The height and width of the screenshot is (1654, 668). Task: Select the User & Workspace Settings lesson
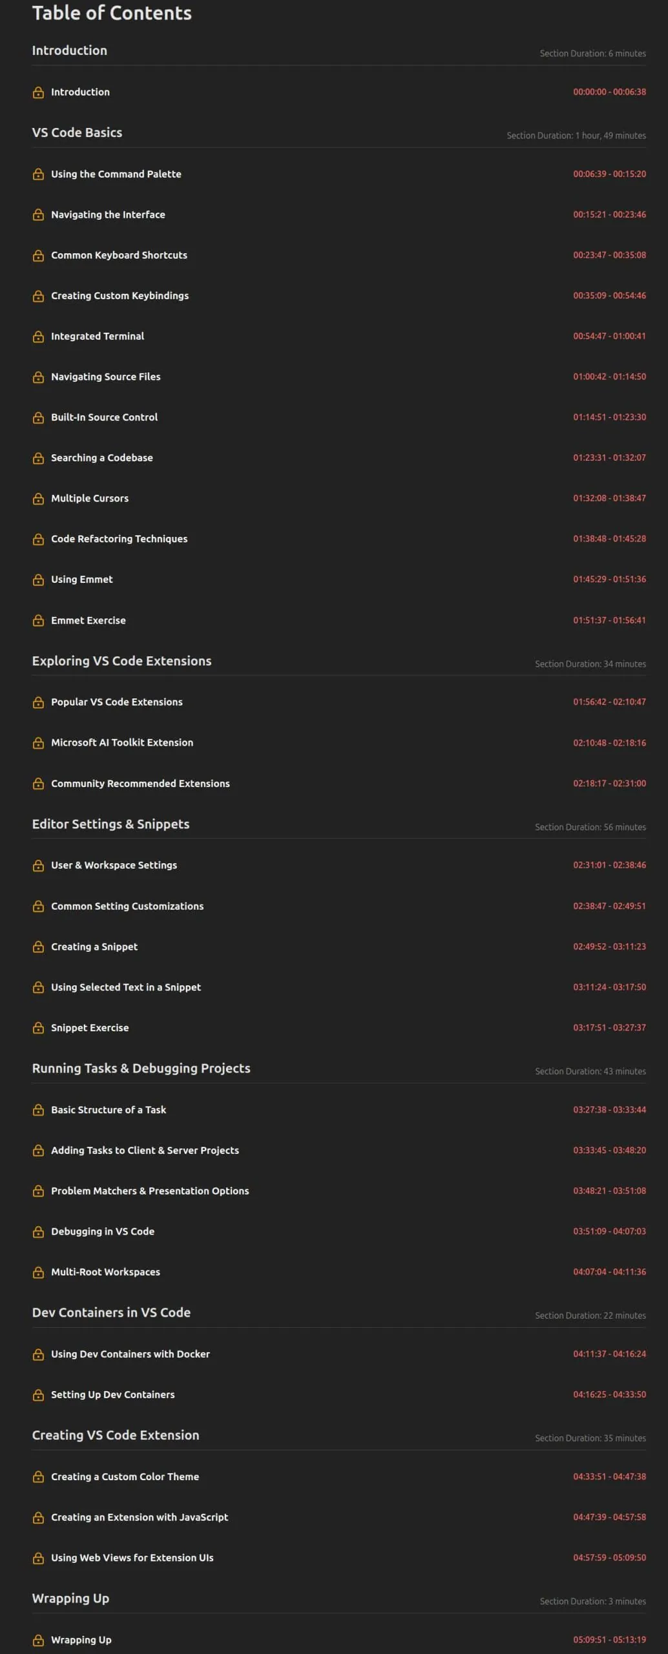click(x=114, y=865)
